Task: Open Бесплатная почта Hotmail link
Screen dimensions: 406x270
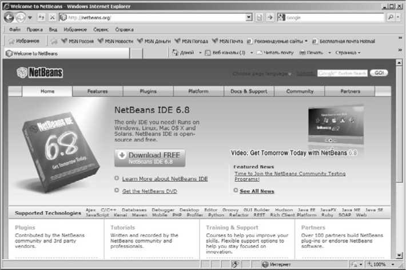Action: coord(343,41)
